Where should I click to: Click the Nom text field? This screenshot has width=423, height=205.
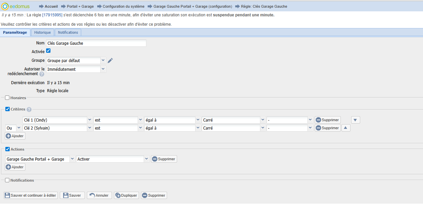coord(96,43)
